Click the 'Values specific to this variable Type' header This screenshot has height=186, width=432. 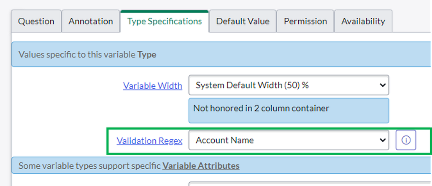click(221, 54)
